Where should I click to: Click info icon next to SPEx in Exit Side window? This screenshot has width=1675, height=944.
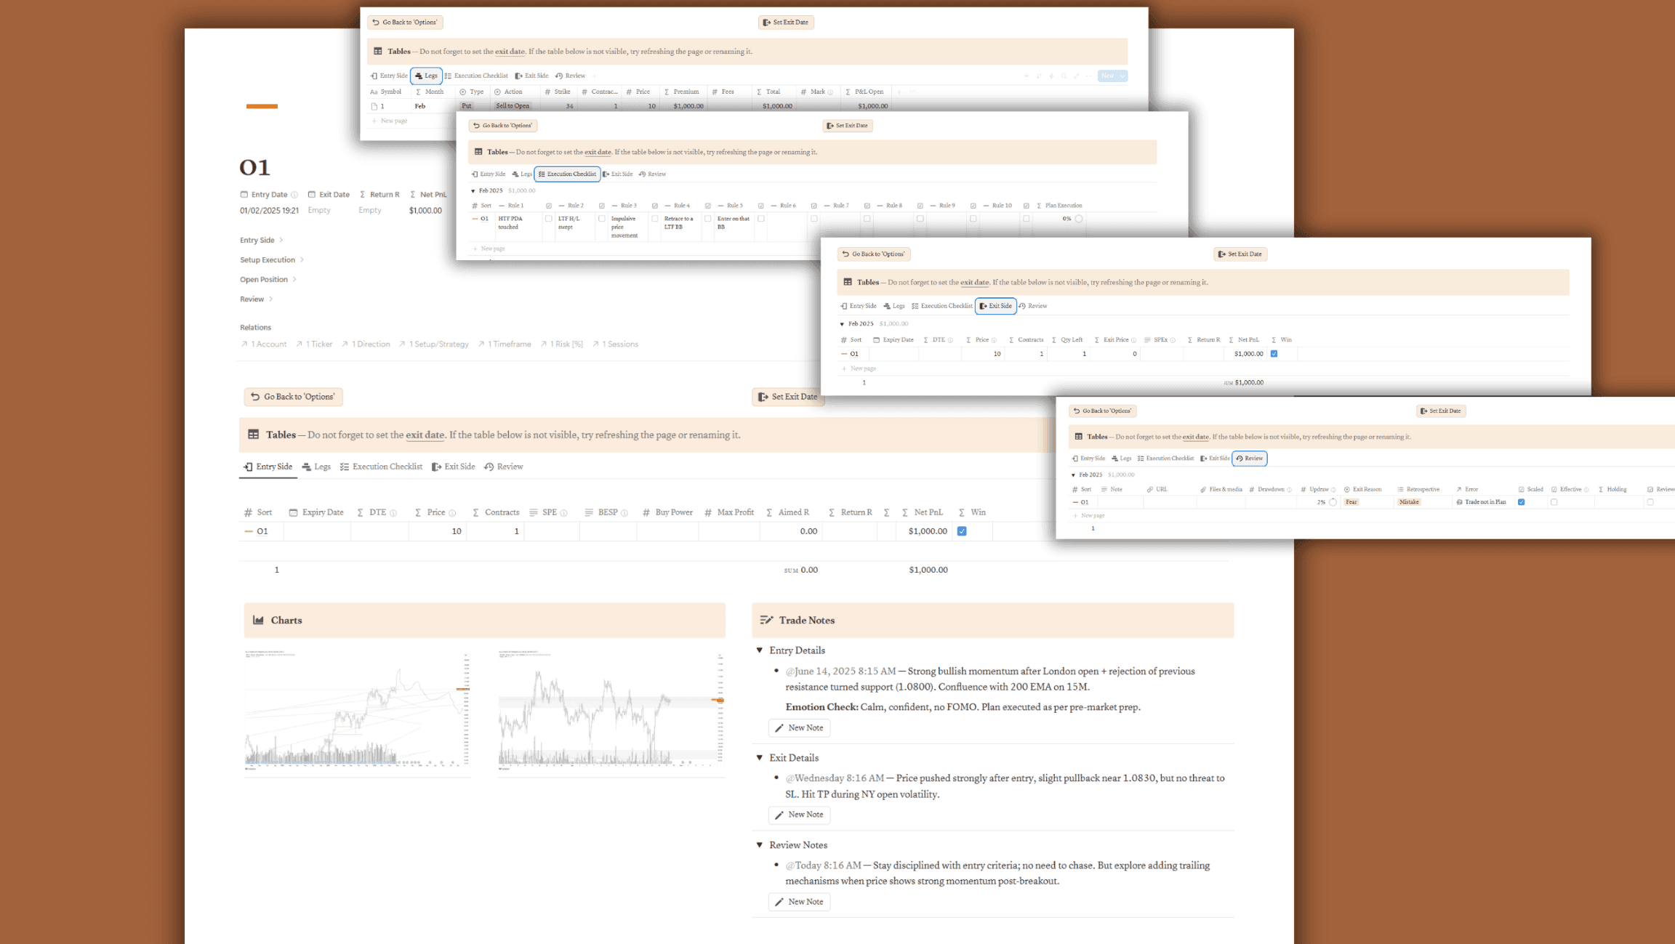pyautogui.click(x=1173, y=340)
